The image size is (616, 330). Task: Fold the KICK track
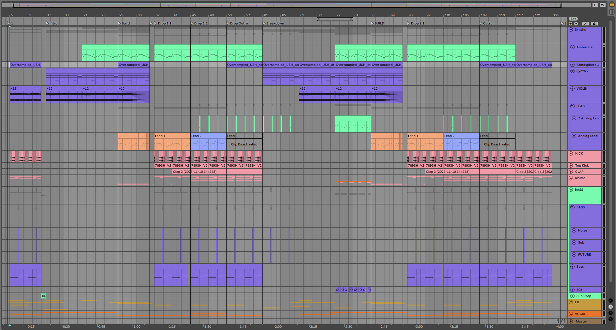pyautogui.click(x=571, y=154)
